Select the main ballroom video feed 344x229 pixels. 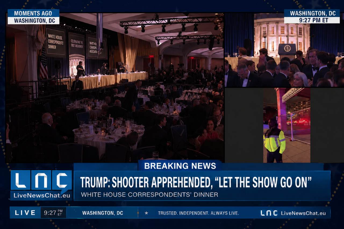(x=115, y=89)
